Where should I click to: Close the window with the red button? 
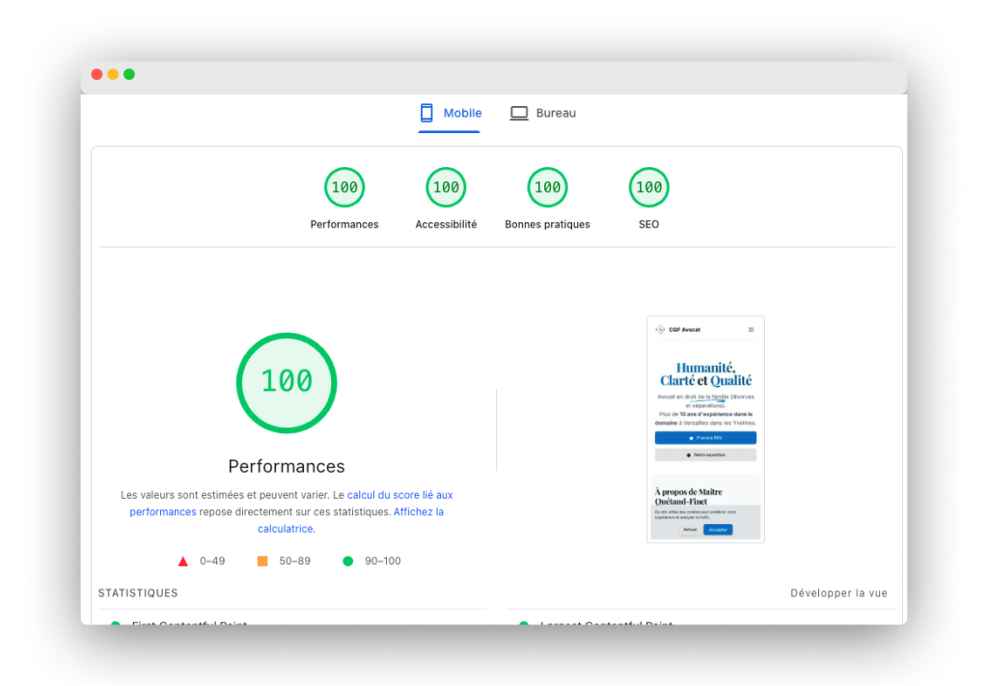pos(96,74)
